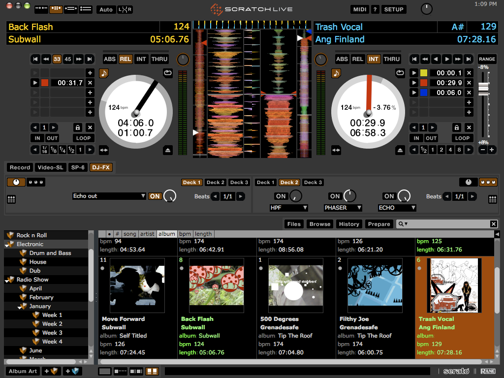Click right deck pitch plus button
This screenshot has width=504, height=378.
coord(492,150)
